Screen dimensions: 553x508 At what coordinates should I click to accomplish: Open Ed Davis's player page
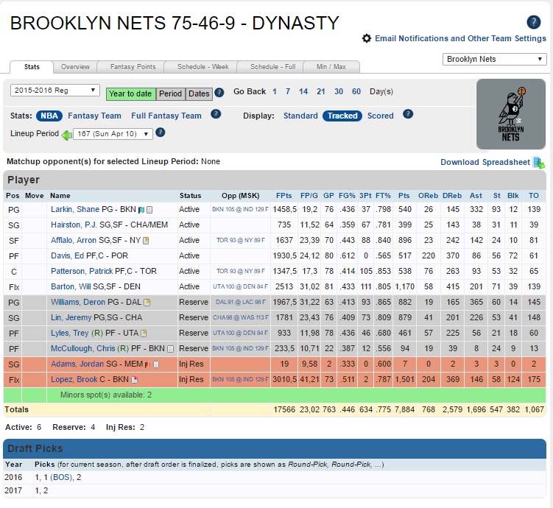67,256
